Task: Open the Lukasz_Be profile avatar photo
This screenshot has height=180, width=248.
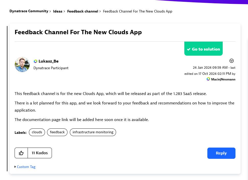Action: [x=22, y=65]
